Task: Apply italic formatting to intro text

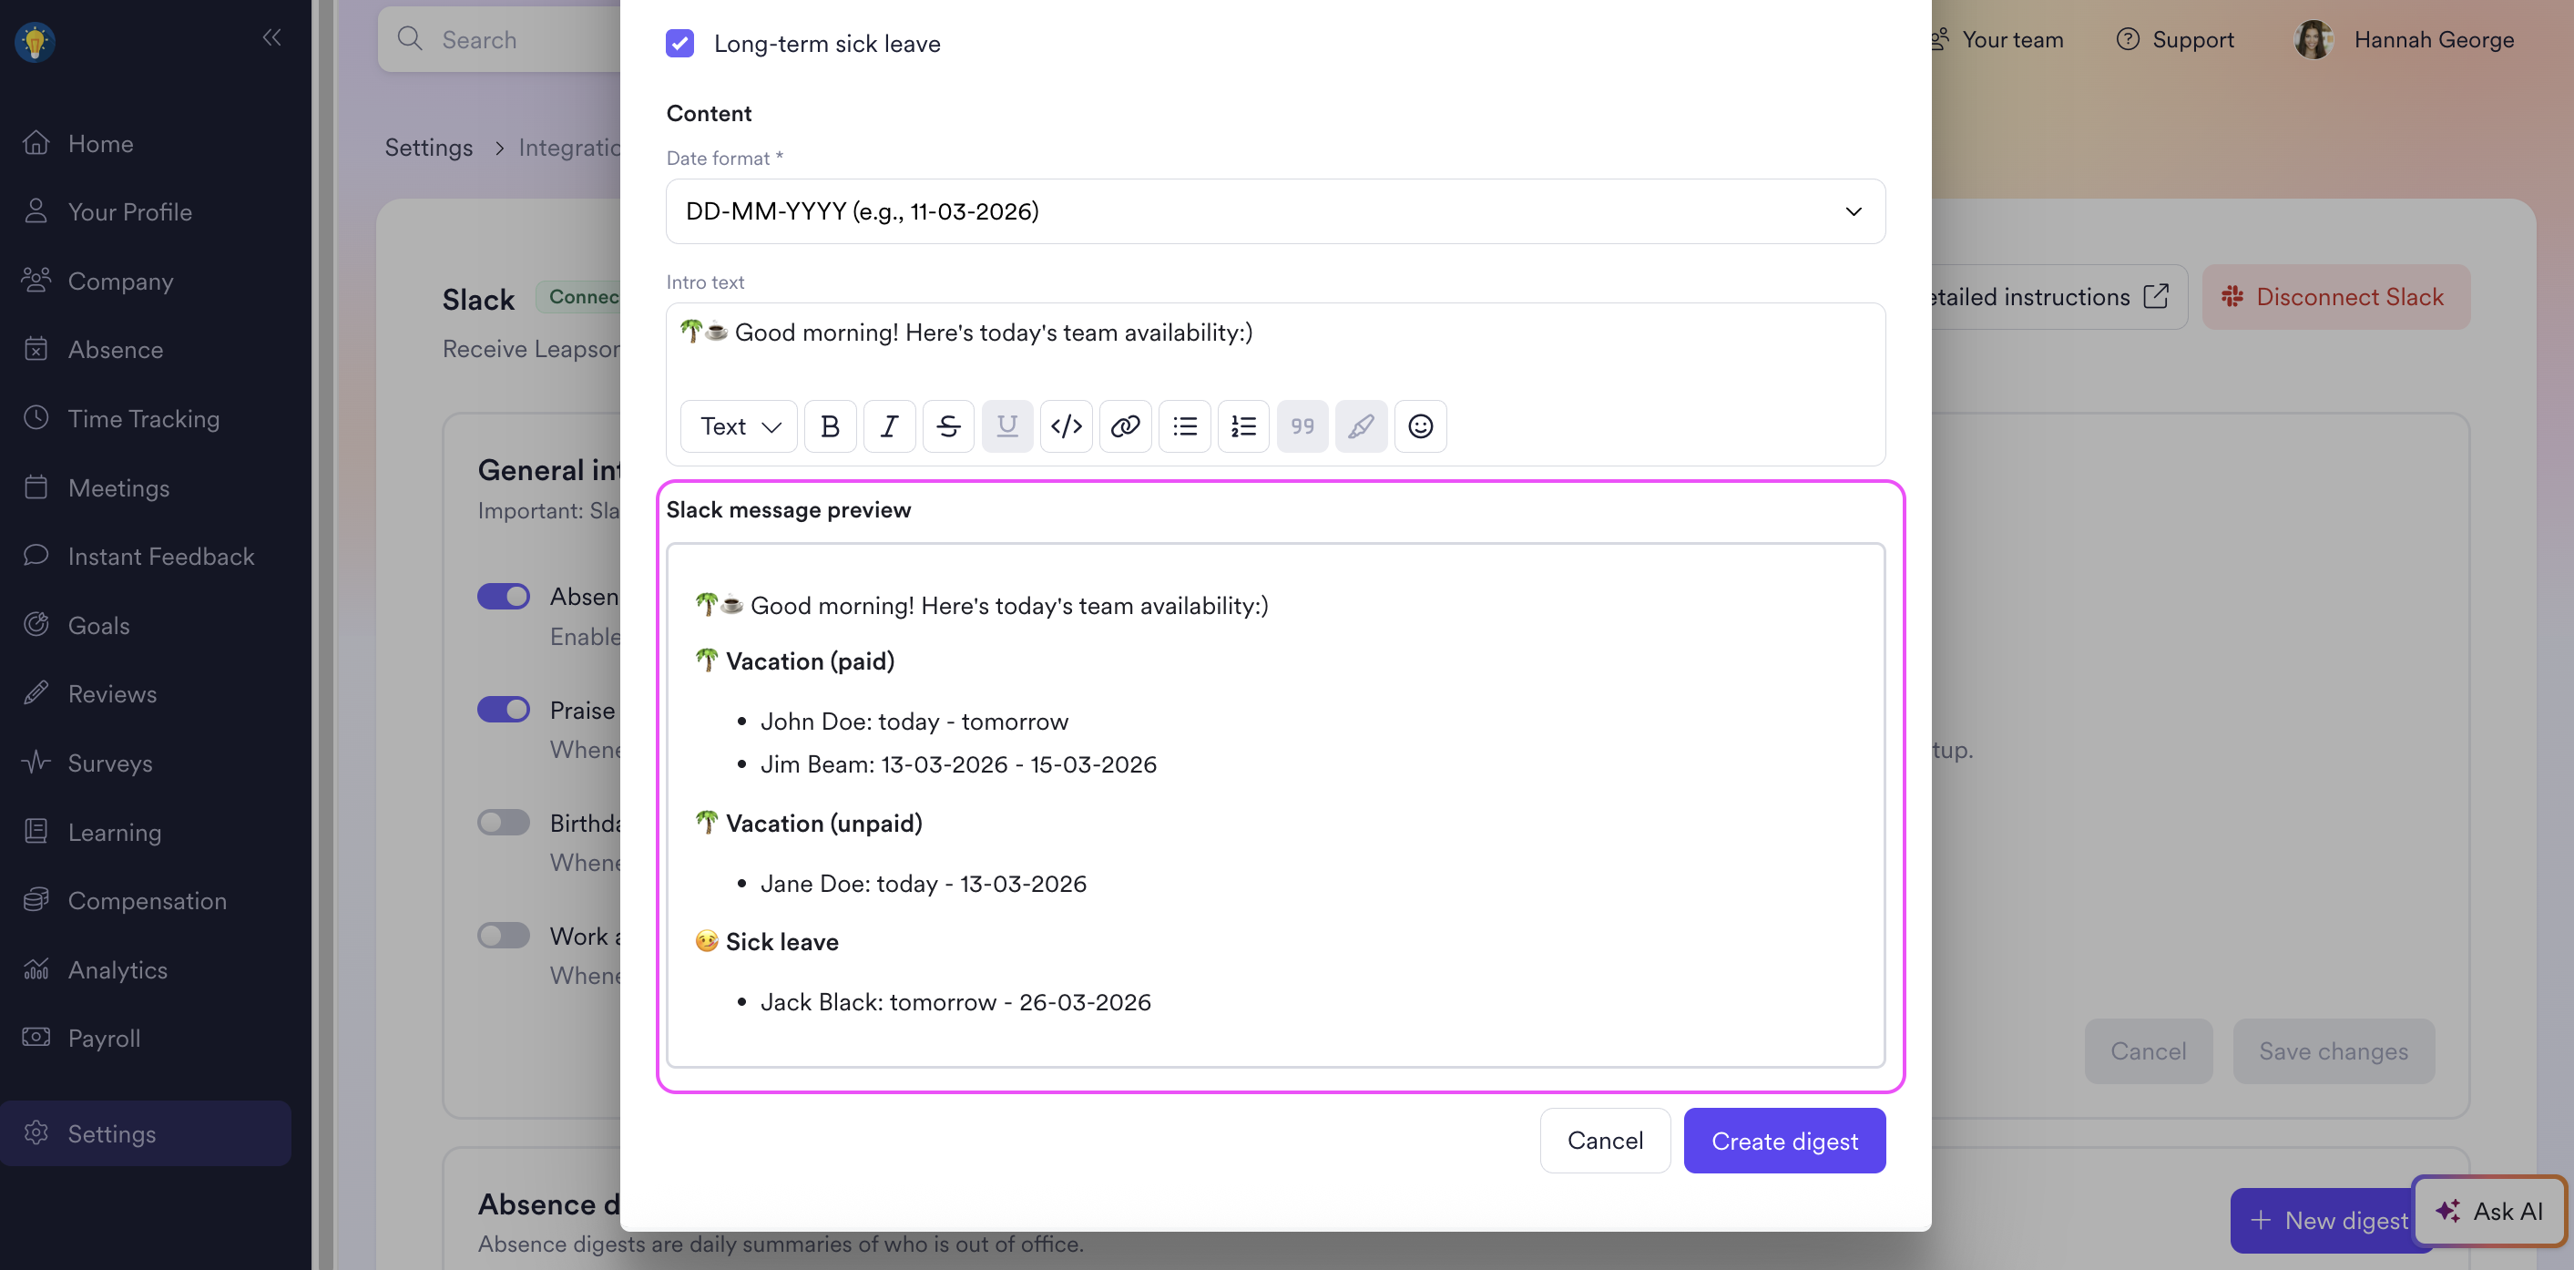Action: (x=888, y=426)
